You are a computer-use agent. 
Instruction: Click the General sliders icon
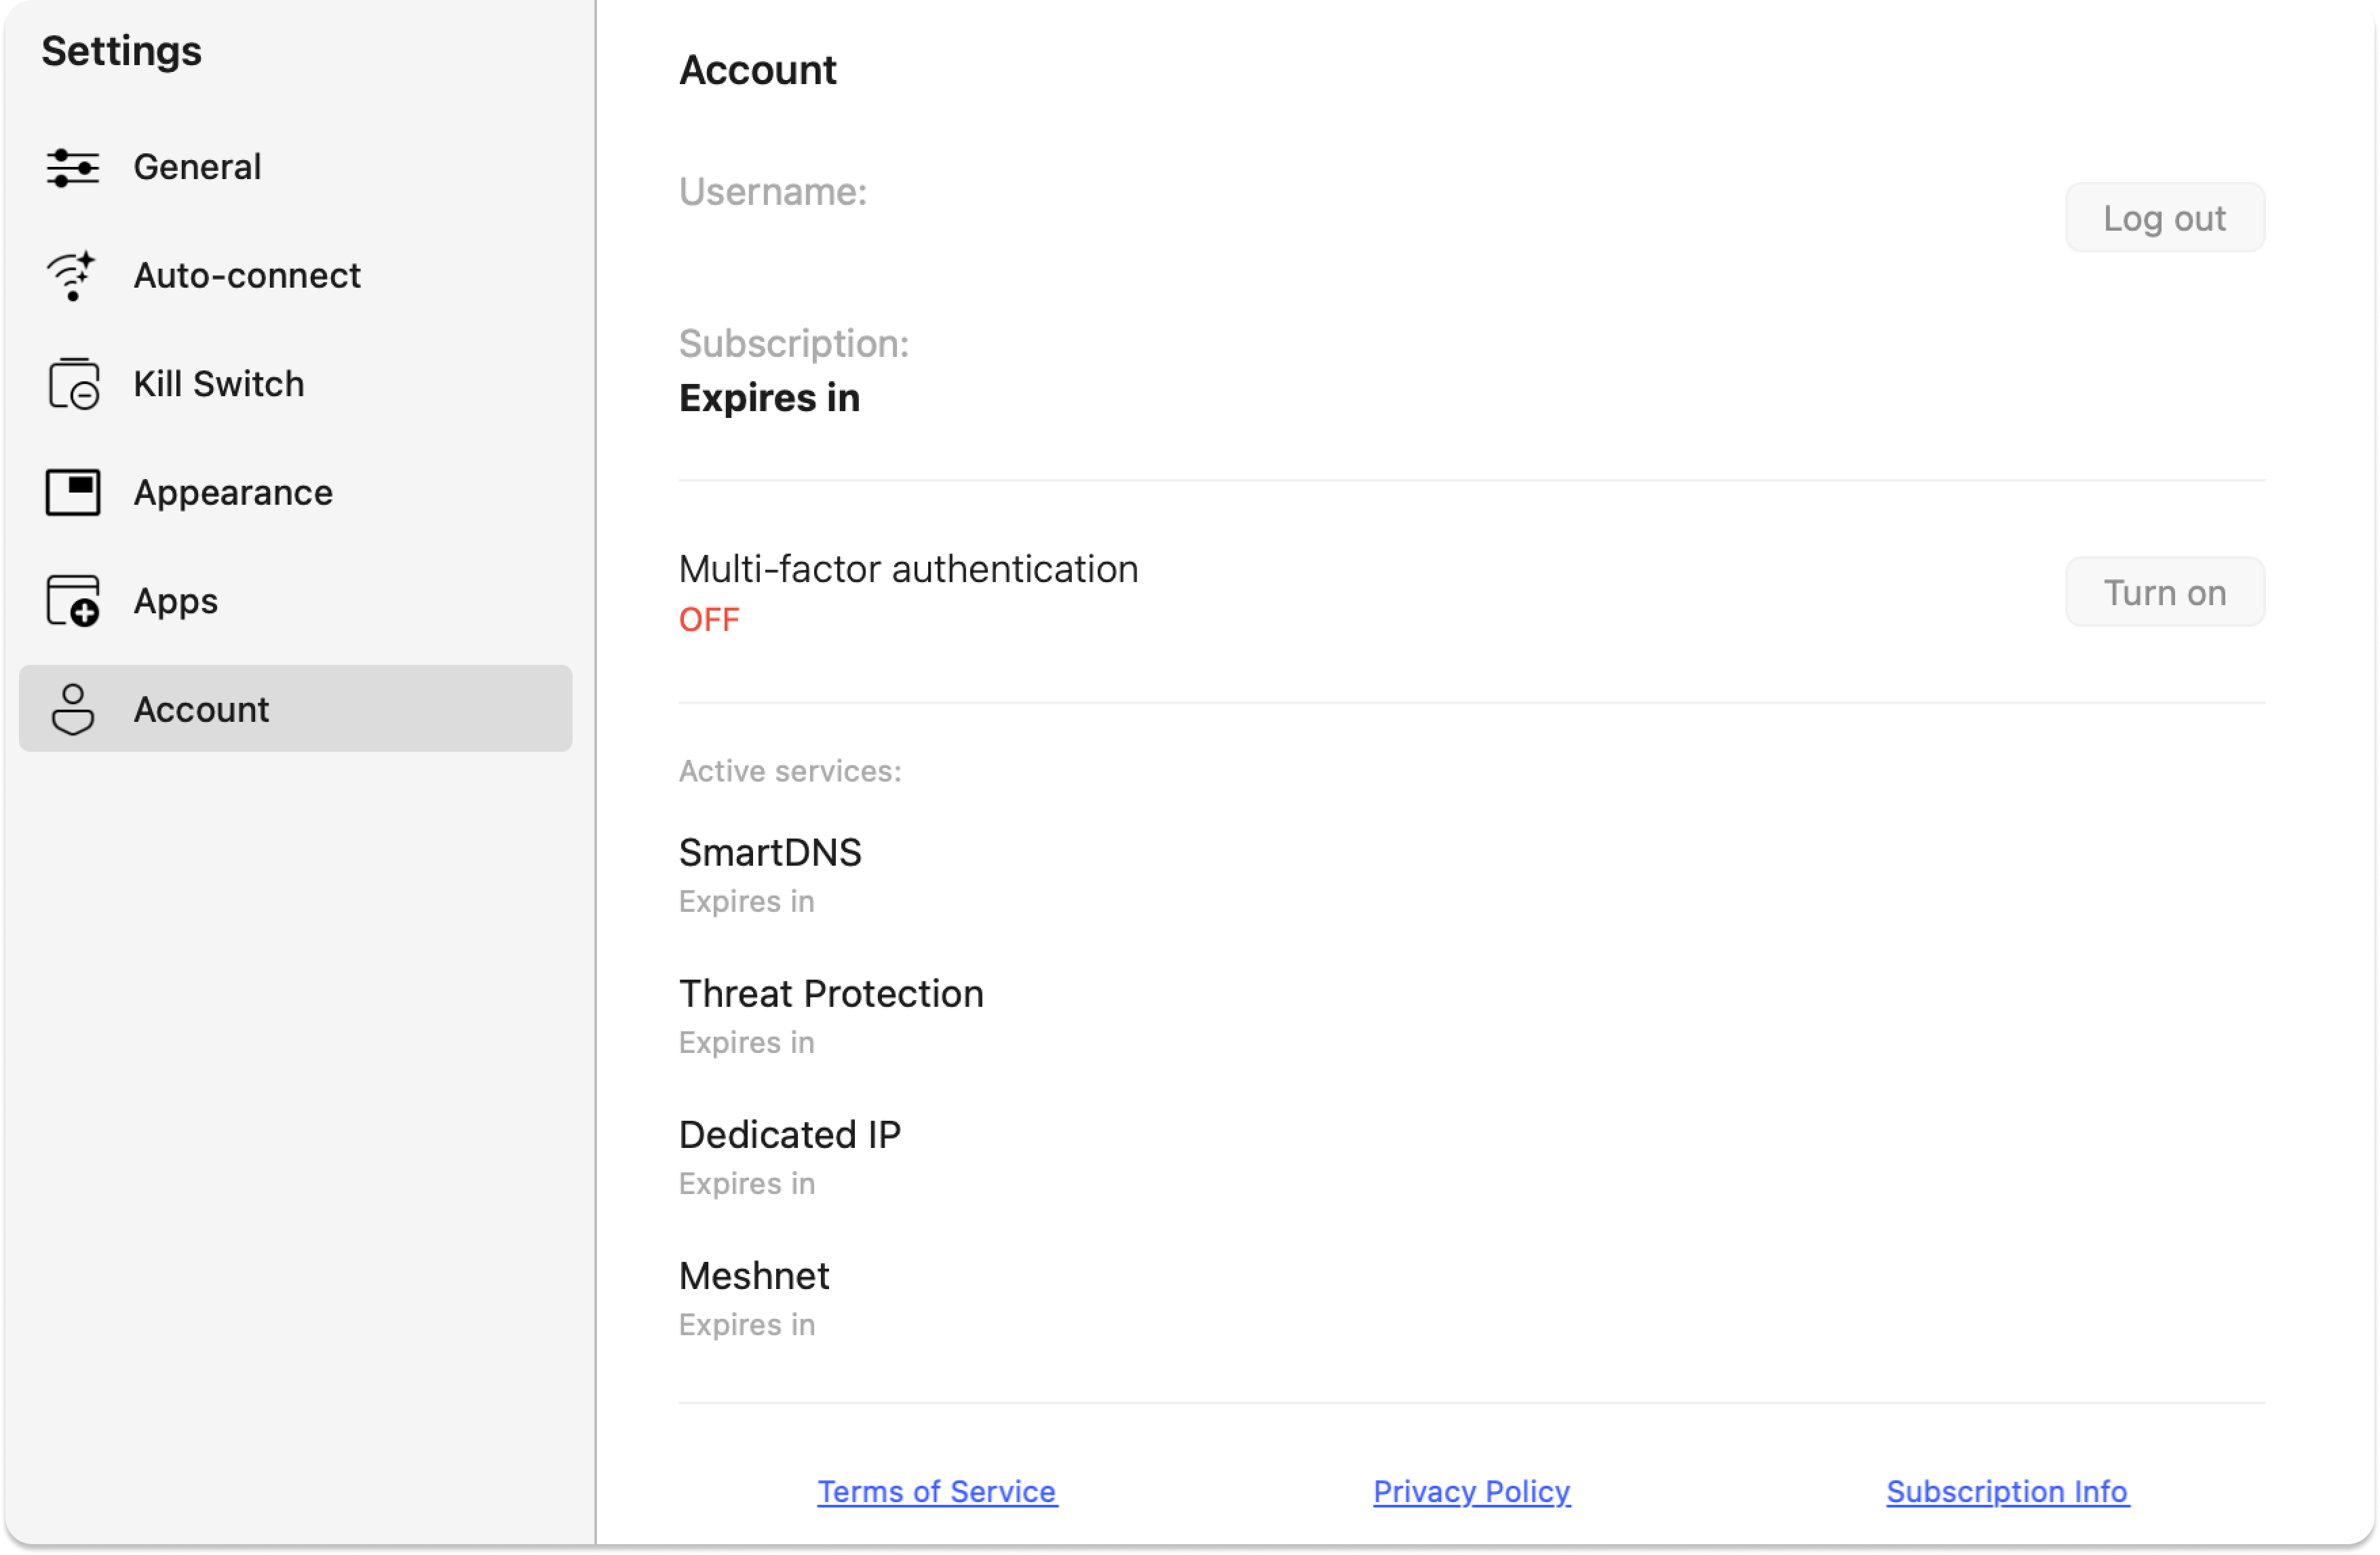[72, 167]
